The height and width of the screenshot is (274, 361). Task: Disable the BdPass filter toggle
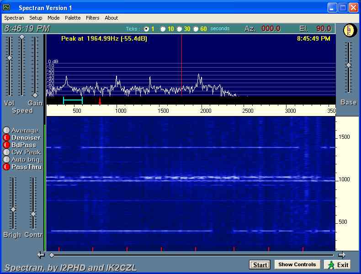coord(6,145)
